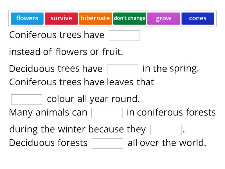The width and height of the screenshot is (225, 169).
Task: Click the dark blue 'cones' tile
Action: 198,18
